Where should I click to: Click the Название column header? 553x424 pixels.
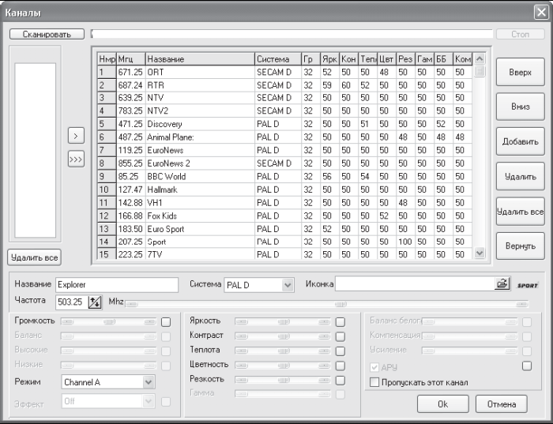[200, 59]
